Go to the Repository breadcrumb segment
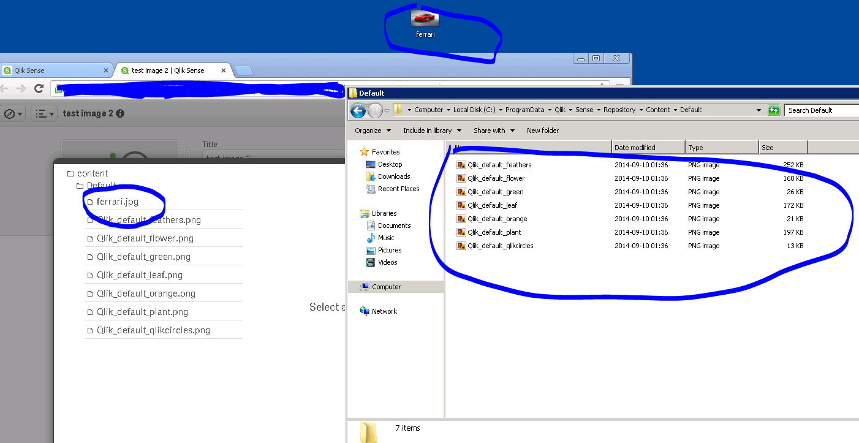859x443 pixels. point(619,110)
